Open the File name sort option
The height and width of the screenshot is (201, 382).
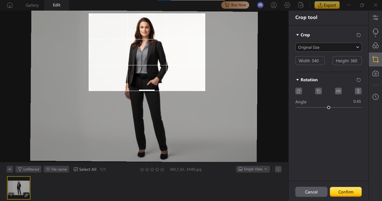(x=56, y=169)
